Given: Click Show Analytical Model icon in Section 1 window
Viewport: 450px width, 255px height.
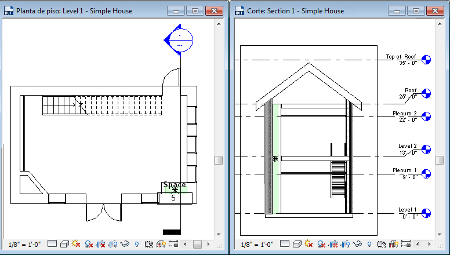Looking at the screenshot, I should [x=394, y=244].
